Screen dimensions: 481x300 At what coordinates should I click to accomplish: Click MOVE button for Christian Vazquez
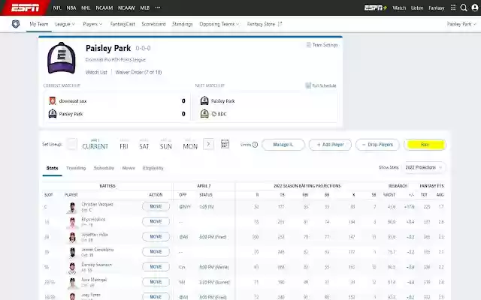coord(156,206)
